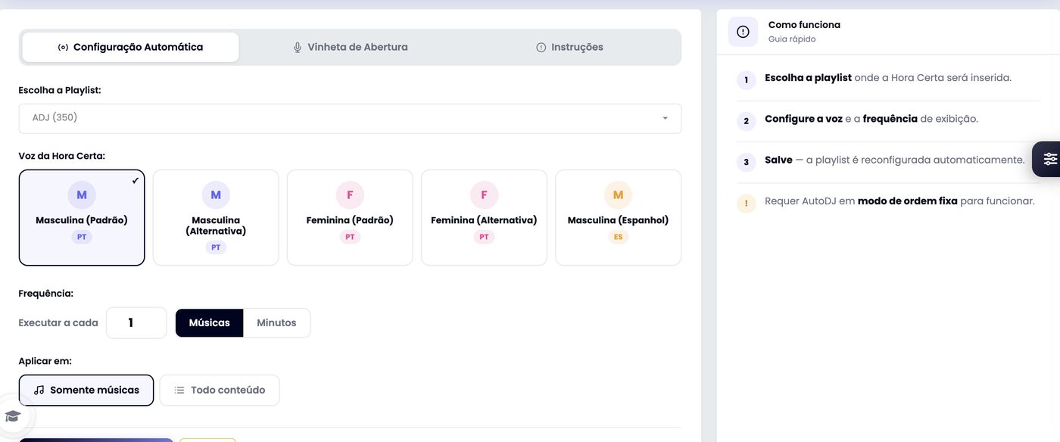Open the Vinheta de Abertura tab

tap(350, 47)
